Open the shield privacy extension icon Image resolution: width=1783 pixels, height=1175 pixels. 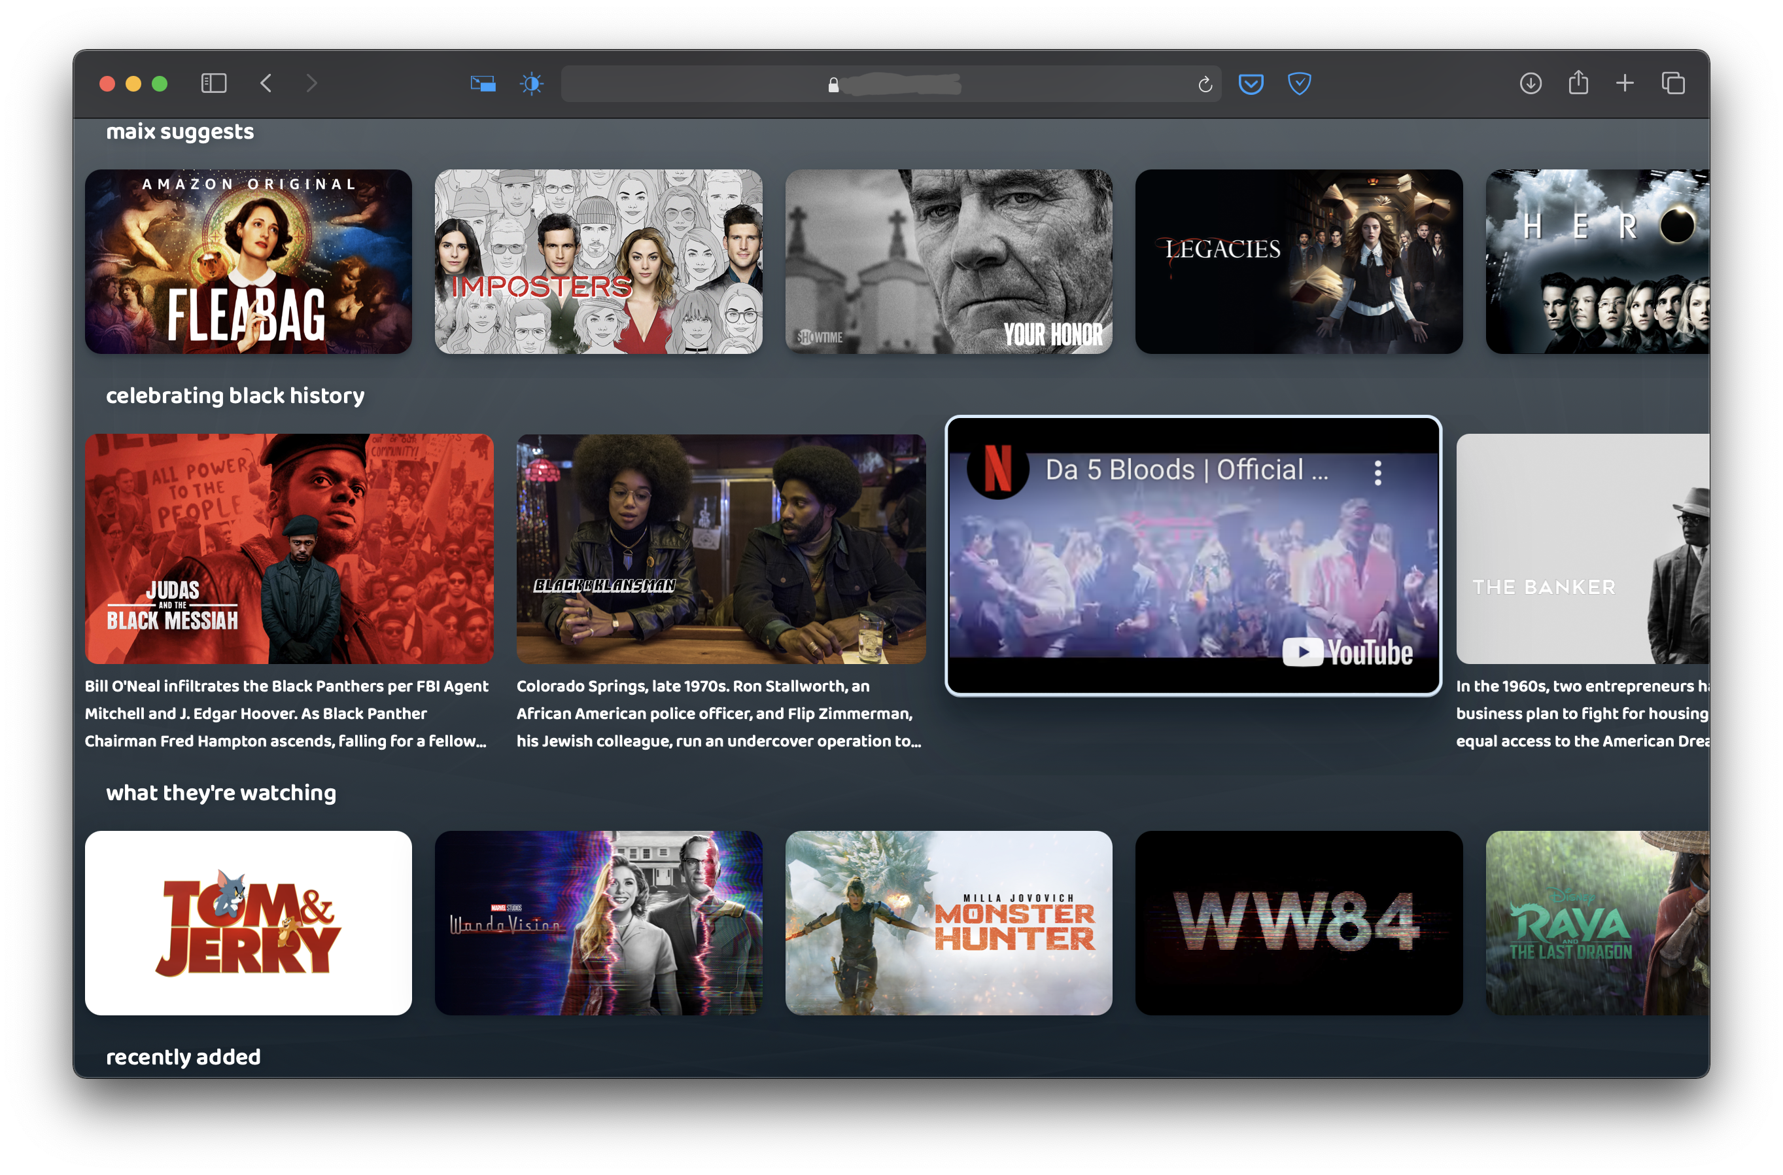point(1298,84)
